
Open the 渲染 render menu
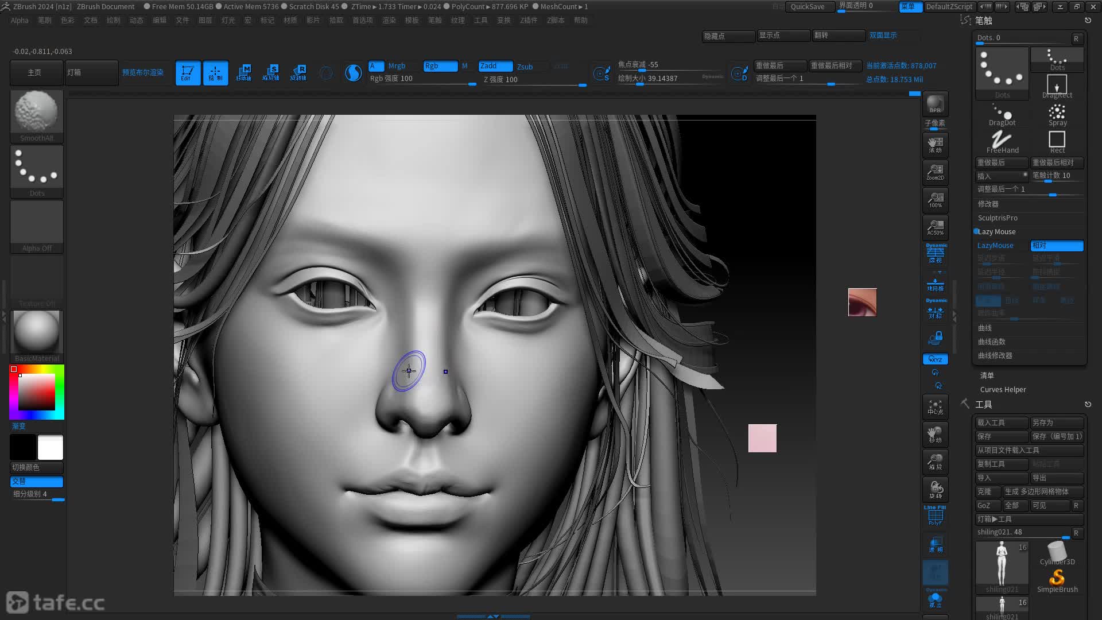click(x=389, y=20)
